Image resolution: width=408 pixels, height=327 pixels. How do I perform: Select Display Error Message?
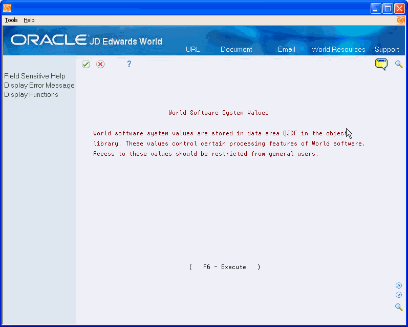(39, 86)
